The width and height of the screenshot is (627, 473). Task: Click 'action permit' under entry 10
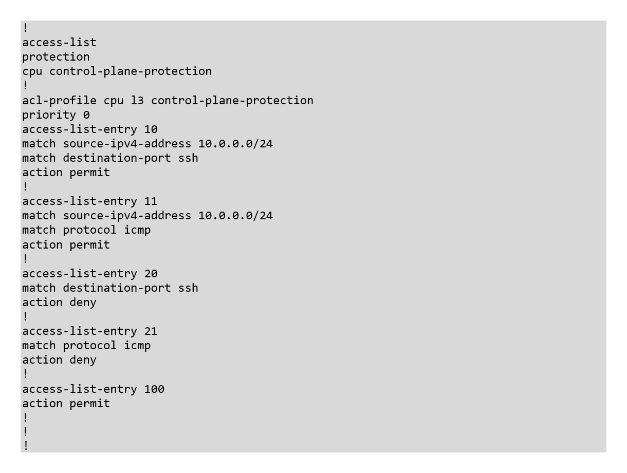66,172
